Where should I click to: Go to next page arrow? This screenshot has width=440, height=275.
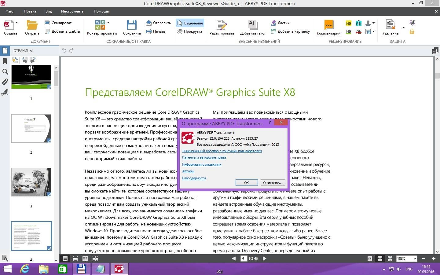265,258
